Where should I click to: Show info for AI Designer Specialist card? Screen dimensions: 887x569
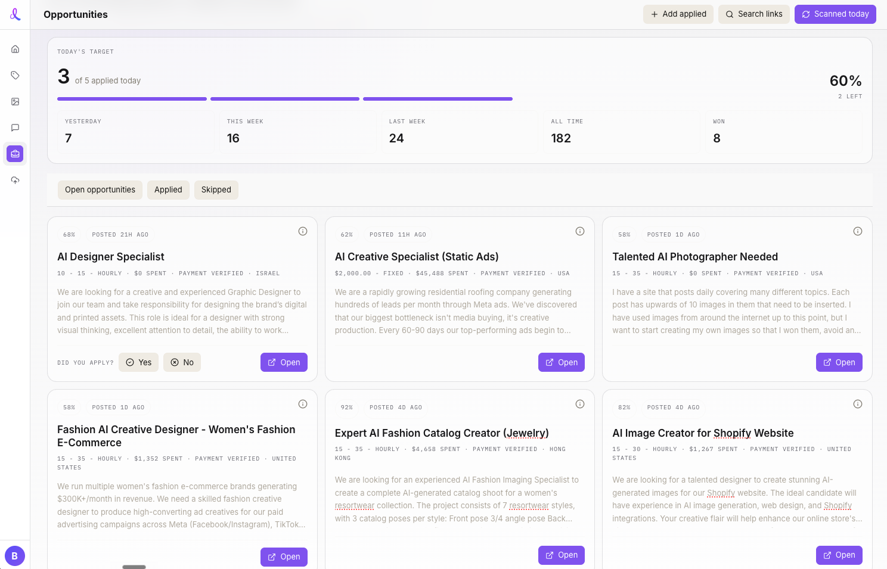pyautogui.click(x=303, y=231)
